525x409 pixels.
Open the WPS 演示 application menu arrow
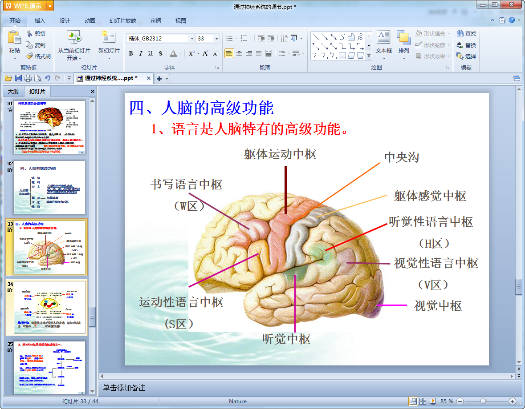click(x=50, y=6)
